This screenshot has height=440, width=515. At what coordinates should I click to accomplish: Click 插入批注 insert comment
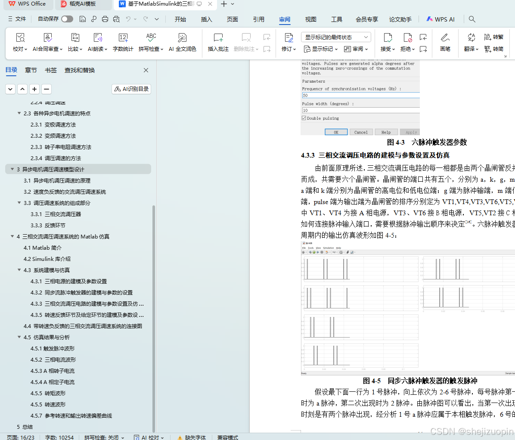coord(218,42)
